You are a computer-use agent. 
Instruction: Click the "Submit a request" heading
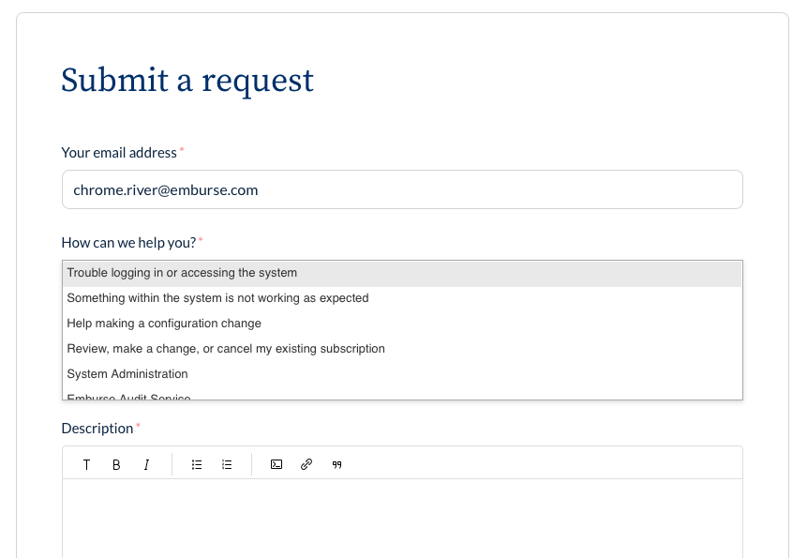tap(187, 81)
